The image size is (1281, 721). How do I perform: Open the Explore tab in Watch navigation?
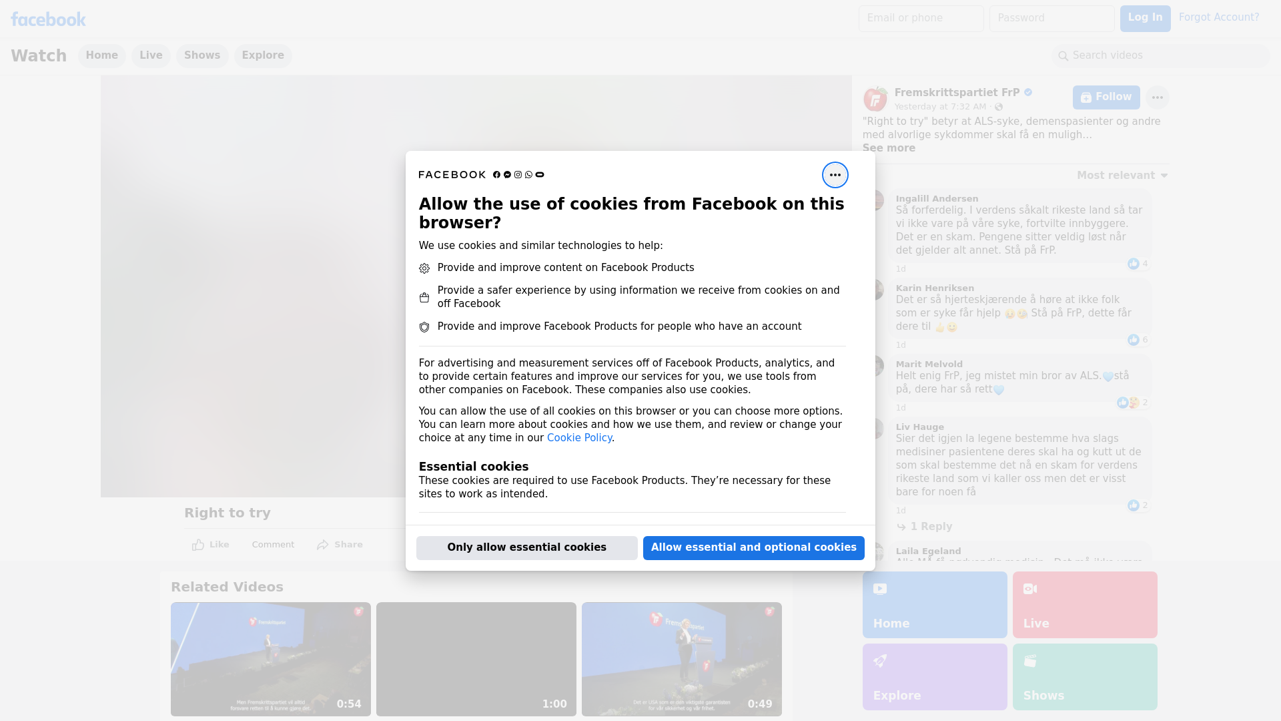263,55
